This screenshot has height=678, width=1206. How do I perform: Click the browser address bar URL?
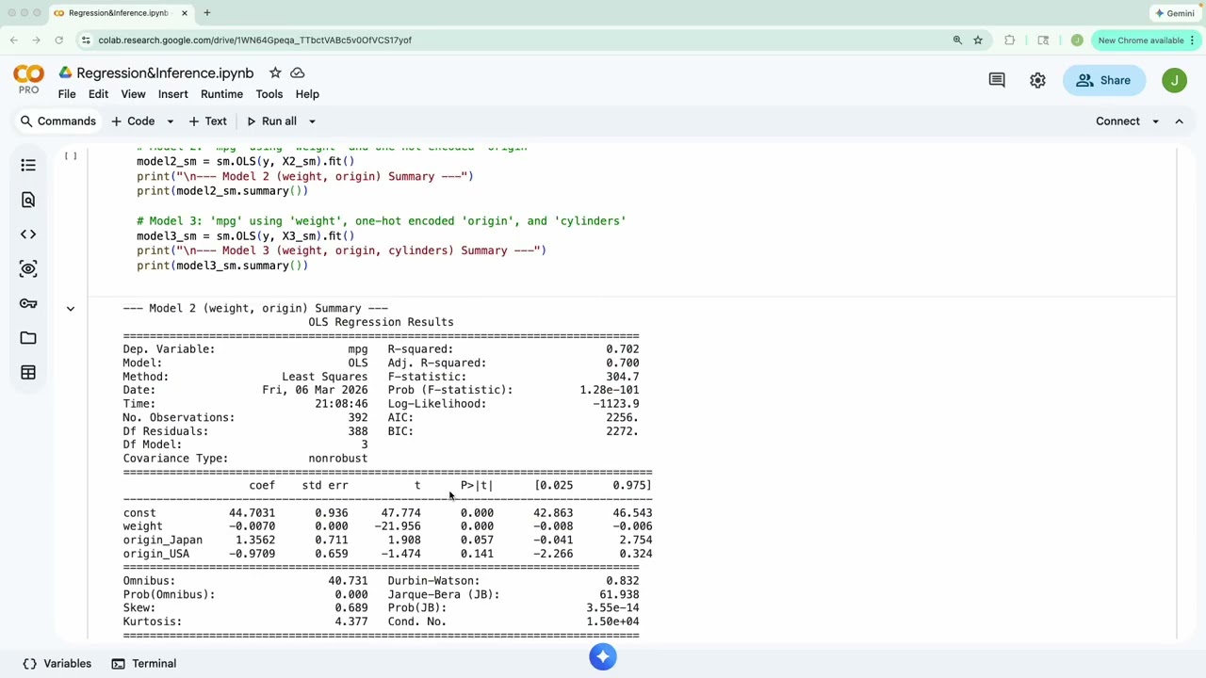pos(254,40)
